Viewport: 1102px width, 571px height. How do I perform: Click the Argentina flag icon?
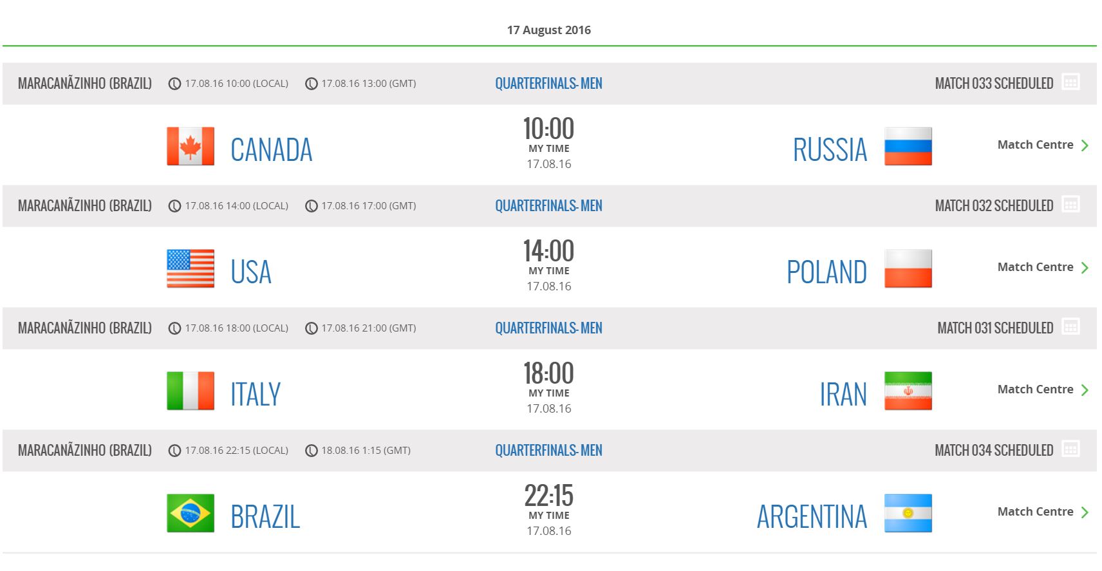pos(908,513)
